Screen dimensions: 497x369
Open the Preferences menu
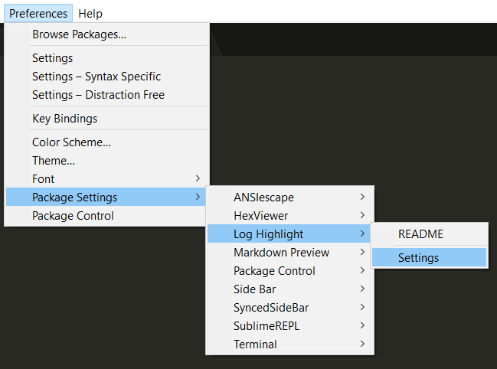(x=38, y=13)
